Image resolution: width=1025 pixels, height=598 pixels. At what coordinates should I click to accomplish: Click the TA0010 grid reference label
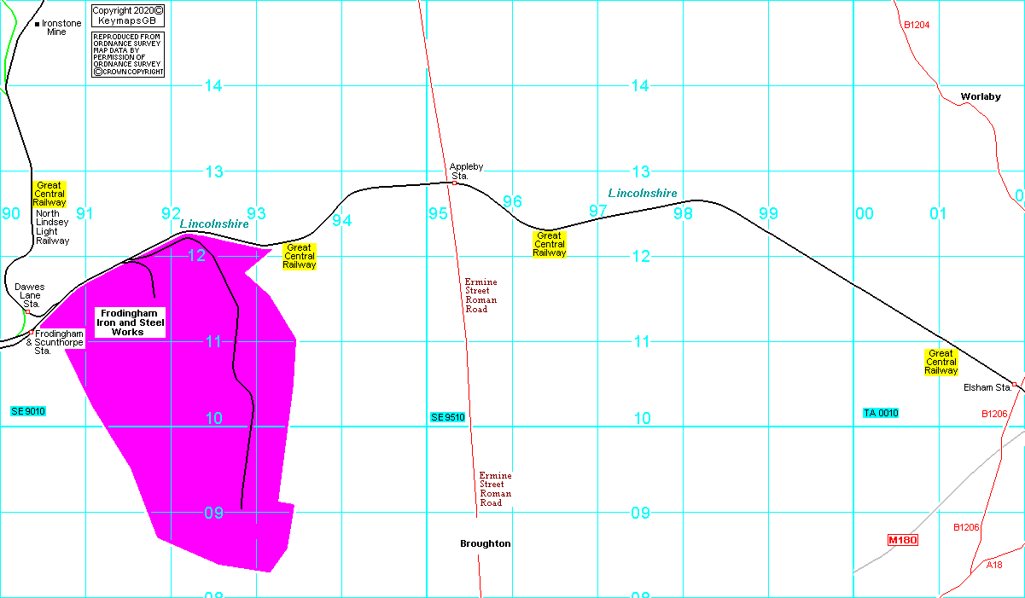click(881, 413)
